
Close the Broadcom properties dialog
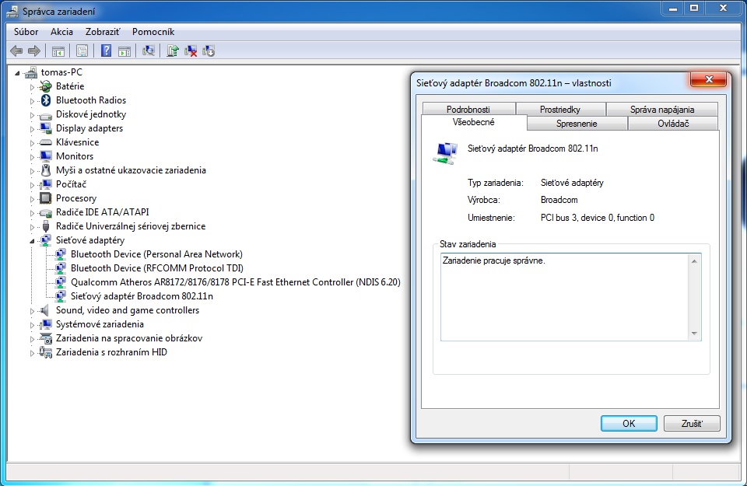click(x=708, y=79)
